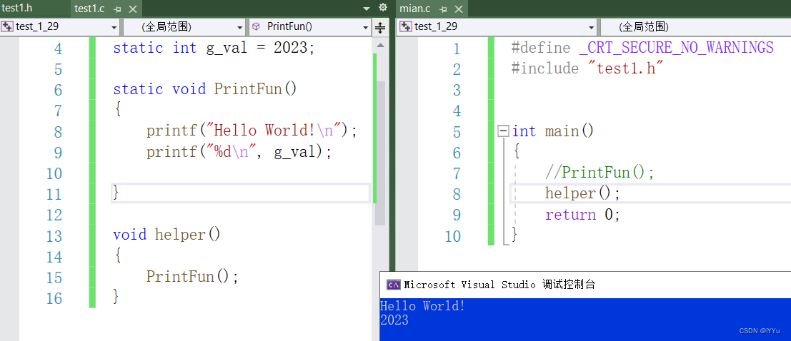Click the printf("Hello World!\n") line
791x341 pixels.
(252, 131)
